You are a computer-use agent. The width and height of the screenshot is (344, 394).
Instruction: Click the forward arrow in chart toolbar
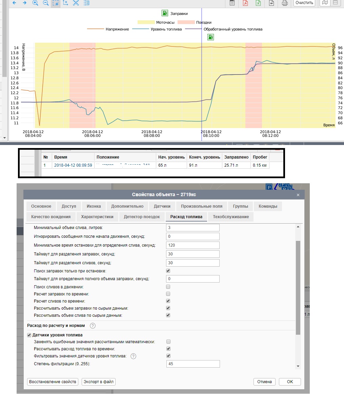(25, 3)
